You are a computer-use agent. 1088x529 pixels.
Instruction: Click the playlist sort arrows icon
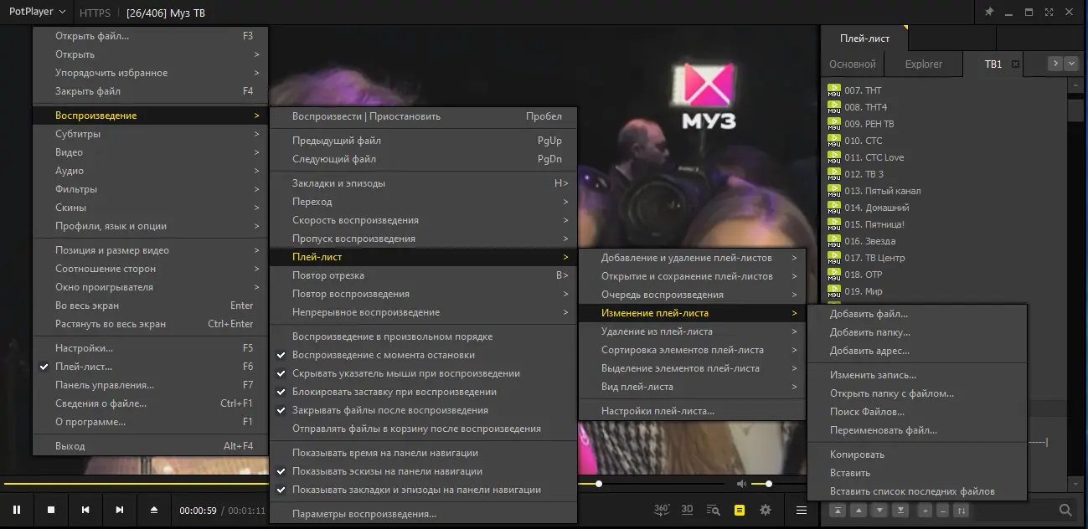962,510
